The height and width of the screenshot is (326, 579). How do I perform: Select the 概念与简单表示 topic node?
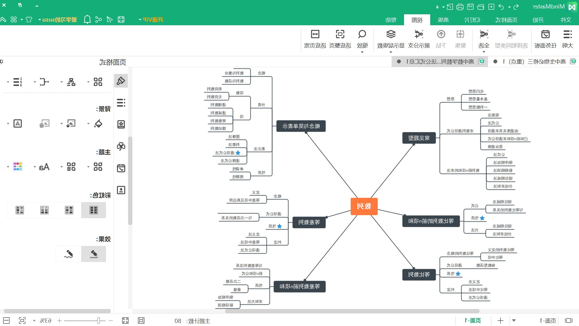tap(301, 126)
